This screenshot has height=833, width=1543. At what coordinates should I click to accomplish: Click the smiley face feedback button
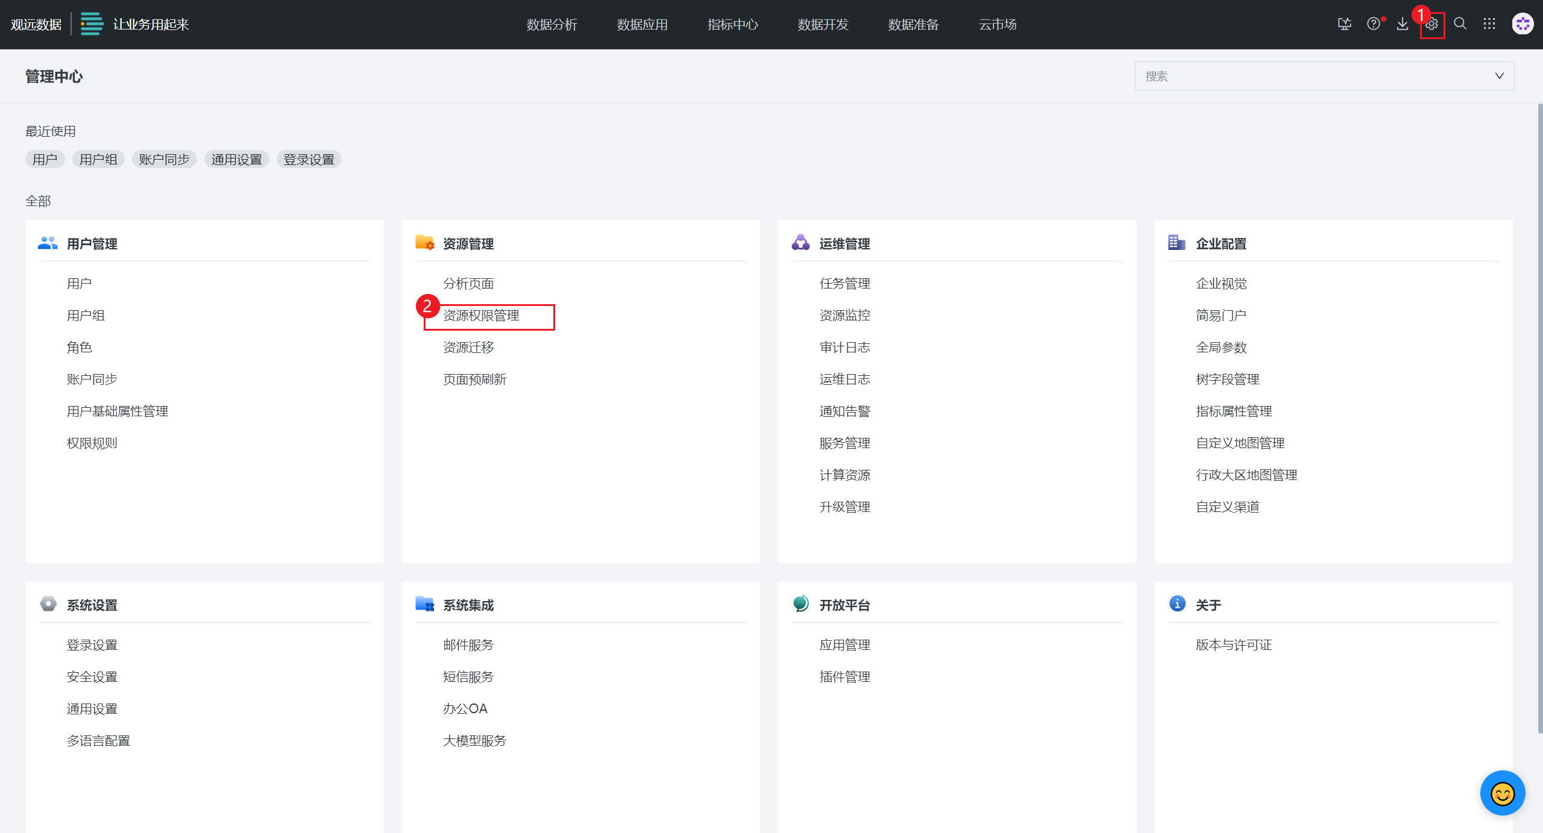coord(1502,793)
